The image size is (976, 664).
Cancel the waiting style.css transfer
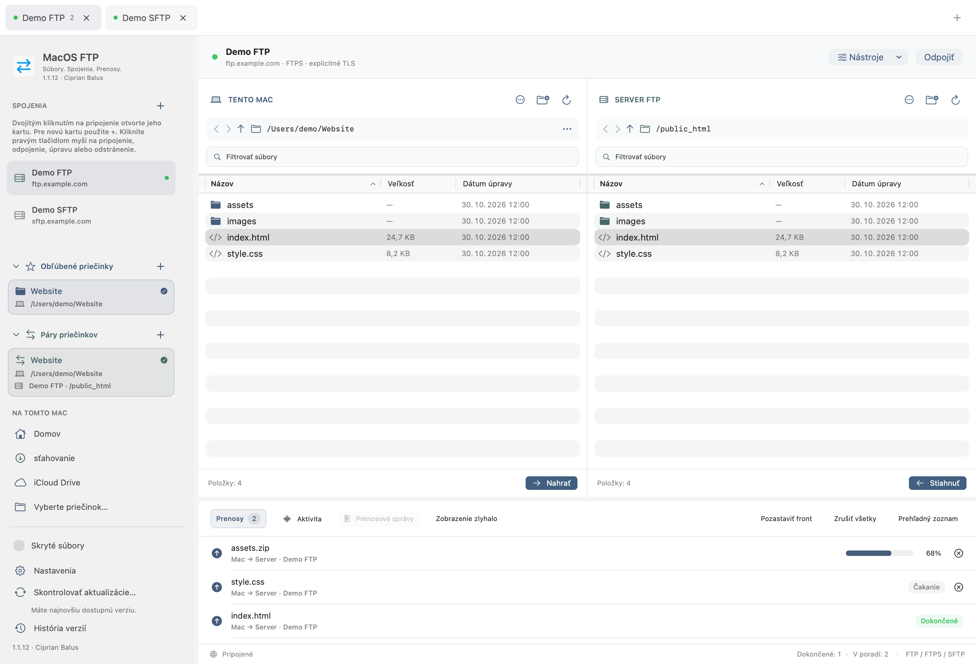(958, 587)
